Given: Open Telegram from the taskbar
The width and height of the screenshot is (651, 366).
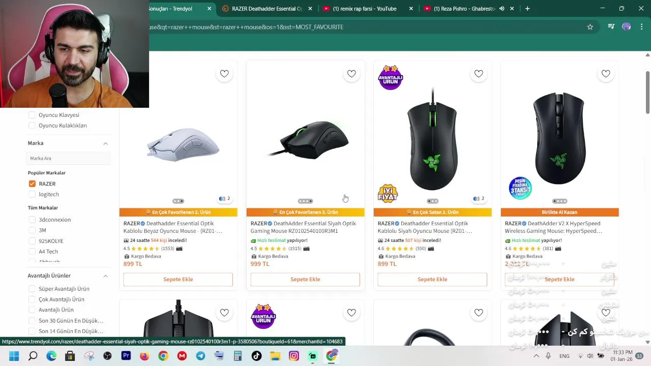Looking at the screenshot, I should tap(200, 356).
